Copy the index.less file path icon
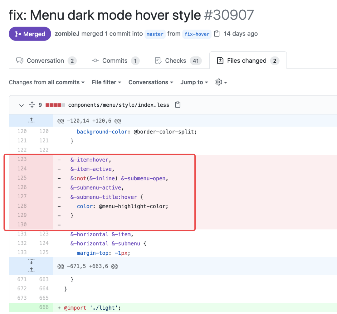This screenshot has height=314, width=337. tap(178, 105)
